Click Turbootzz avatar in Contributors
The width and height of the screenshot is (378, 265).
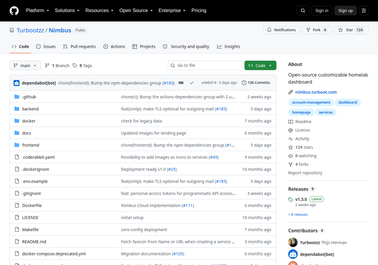(x=293, y=243)
